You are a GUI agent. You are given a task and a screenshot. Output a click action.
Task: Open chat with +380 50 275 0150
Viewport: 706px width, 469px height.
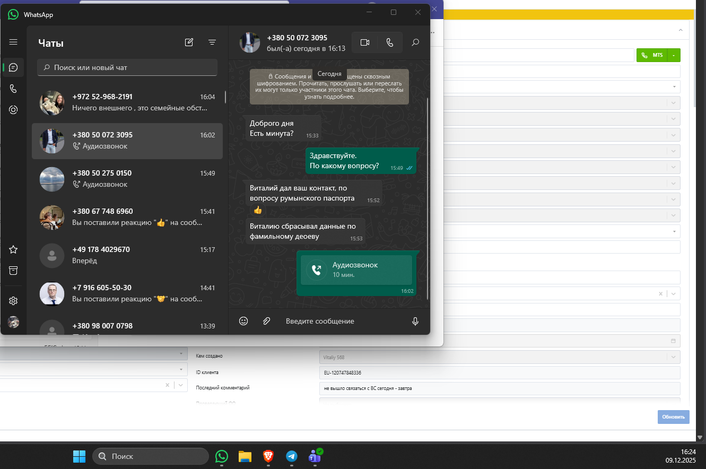(x=127, y=179)
